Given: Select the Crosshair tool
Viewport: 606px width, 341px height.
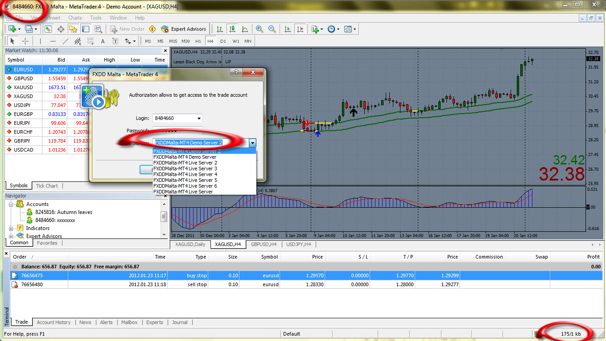Looking at the screenshot, I should pyautogui.click(x=25, y=41).
